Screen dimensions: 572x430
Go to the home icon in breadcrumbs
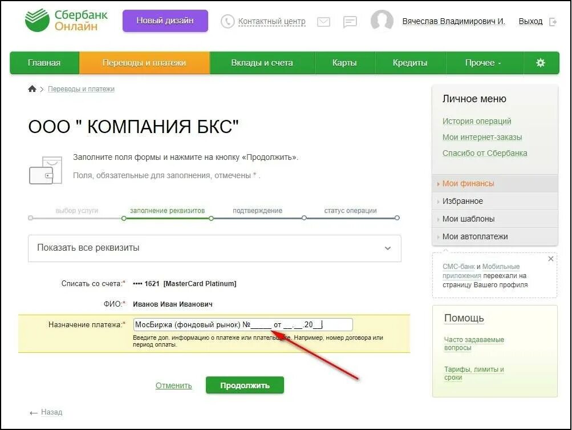(x=32, y=89)
